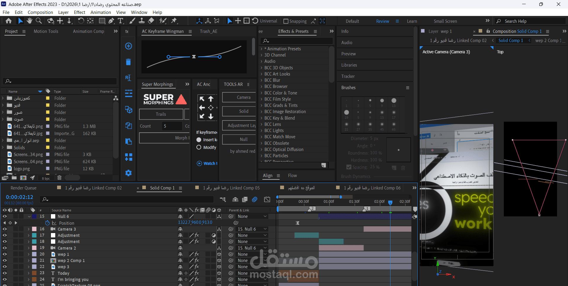This screenshot has height=286, width=568.
Task: Click the blue gear settings icon in the side strip
Action: pos(128,173)
